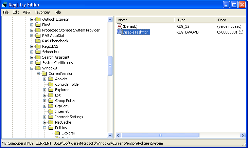Click the REG_DWORD type cell
The width and height of the screenshot is (248, 148).
(x=188, y=32)
